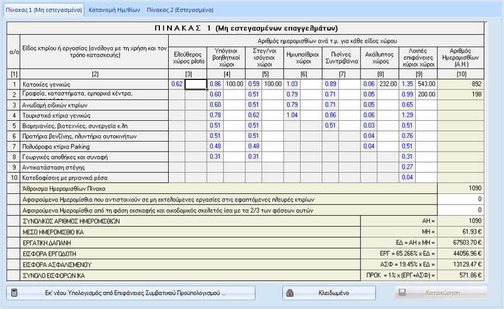The height and width of the screenshot is (309, 504).
Task: Select the 232.00 Ακάλυπτος χώρος cell
Action: (x=387, y=84)
